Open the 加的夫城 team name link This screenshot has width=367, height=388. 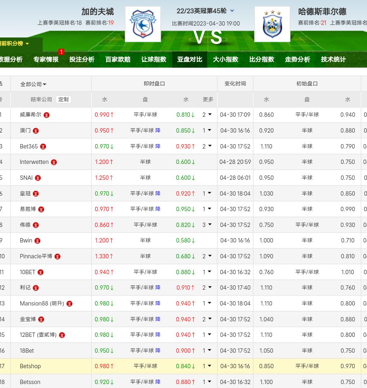[x=97, y=12]
